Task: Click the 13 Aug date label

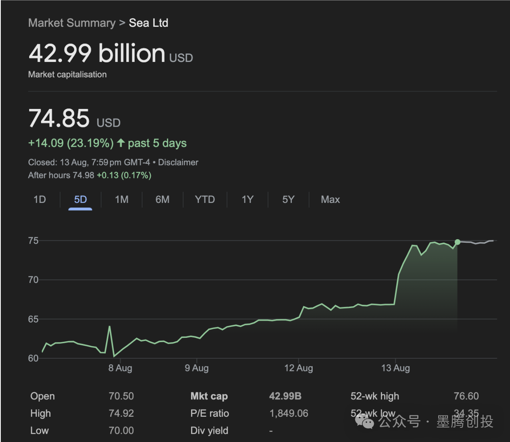Action: click(x=395, y=368)
